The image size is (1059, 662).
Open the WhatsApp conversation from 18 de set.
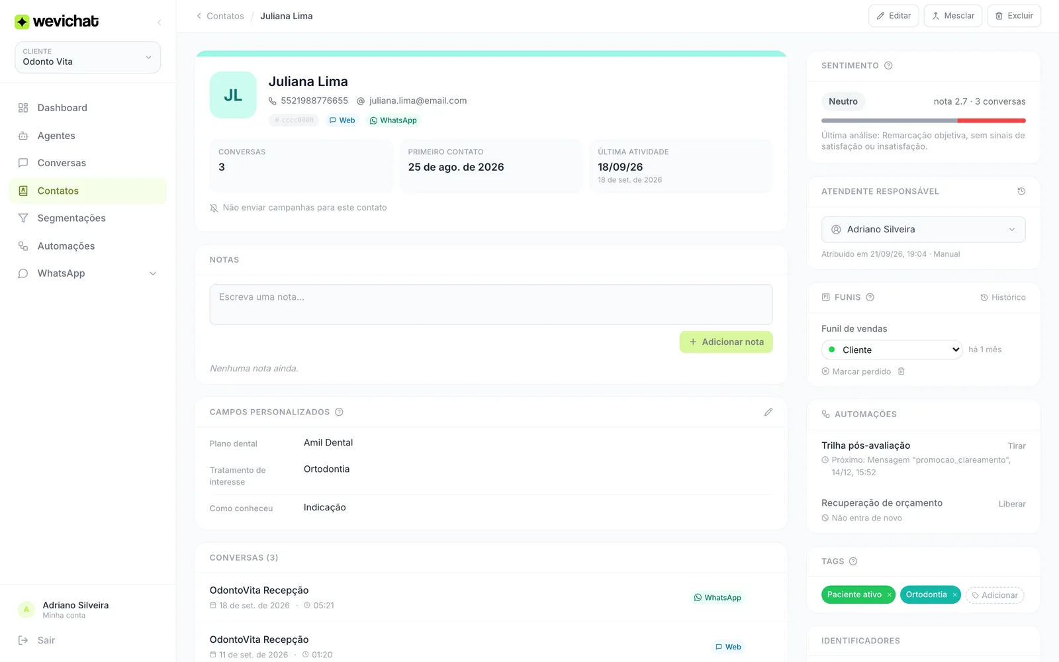click(491, 597)
